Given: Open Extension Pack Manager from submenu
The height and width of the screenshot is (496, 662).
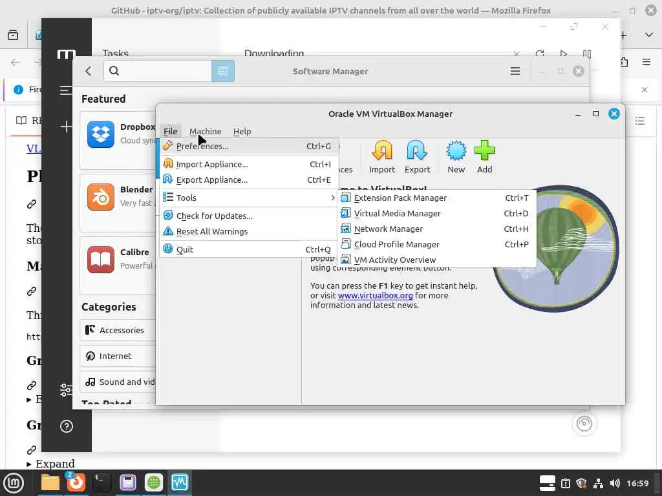Looking at the screenshot, I should click(437, 198).
